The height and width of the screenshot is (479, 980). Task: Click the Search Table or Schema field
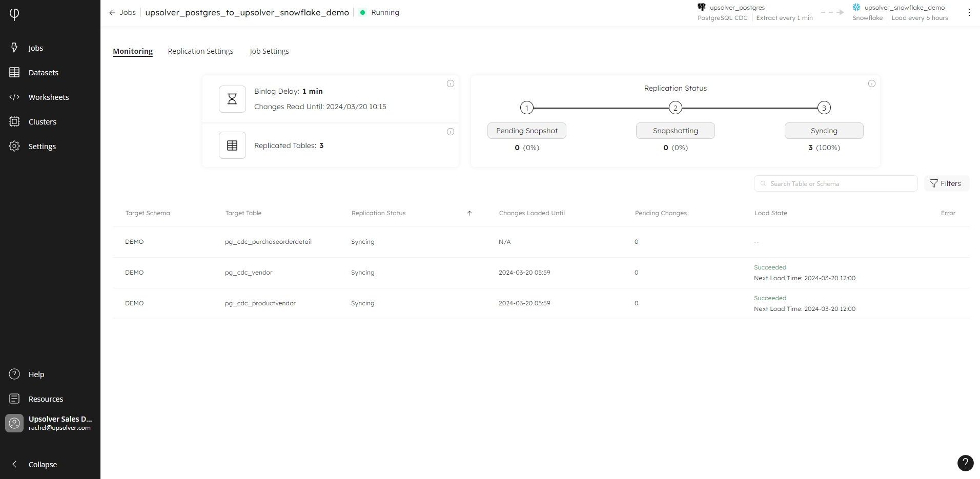coord(835,183)
